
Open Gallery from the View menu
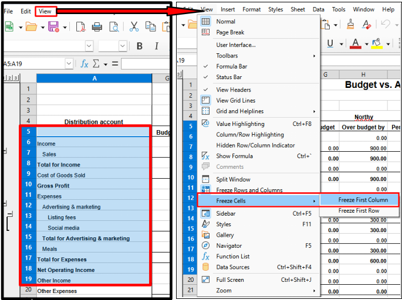[258, 235]
